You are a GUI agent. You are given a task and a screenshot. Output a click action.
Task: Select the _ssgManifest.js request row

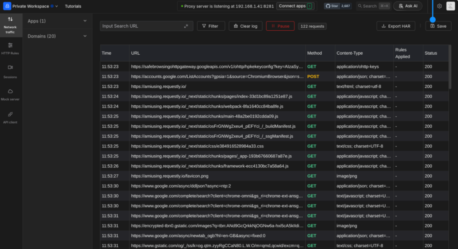point(274,136)
